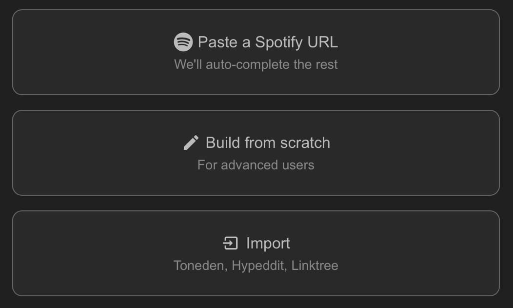This screenshot has width=513, height=308.
Task: Click the "For advanced users" subtitle
Action: pyautogui.click(x=256, y=165)
